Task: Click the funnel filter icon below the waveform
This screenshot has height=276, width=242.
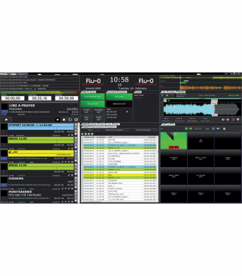Action: click(x=238, y=119)
